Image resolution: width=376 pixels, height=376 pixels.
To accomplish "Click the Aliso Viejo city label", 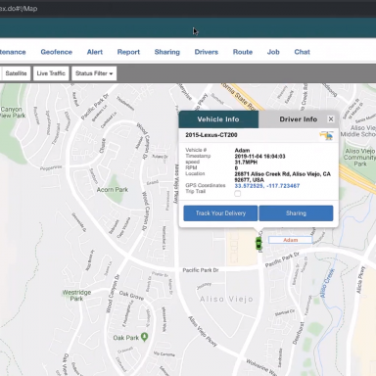I will point(226,299).
